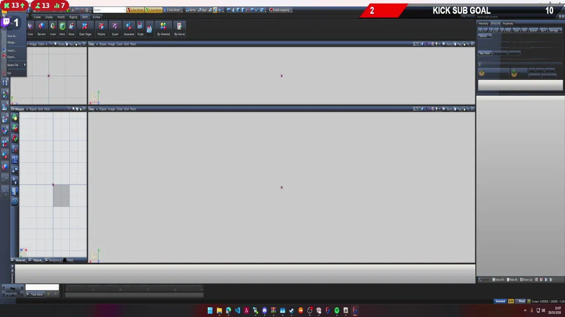Click the New State button
This screenshot has width=565, height=317.
coord(485,53)
